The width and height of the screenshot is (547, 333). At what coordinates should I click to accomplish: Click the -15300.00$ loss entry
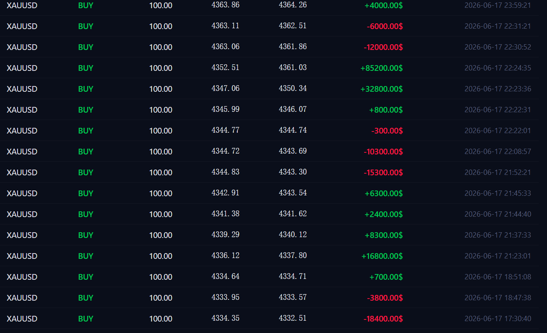click(x=383, y=172)
